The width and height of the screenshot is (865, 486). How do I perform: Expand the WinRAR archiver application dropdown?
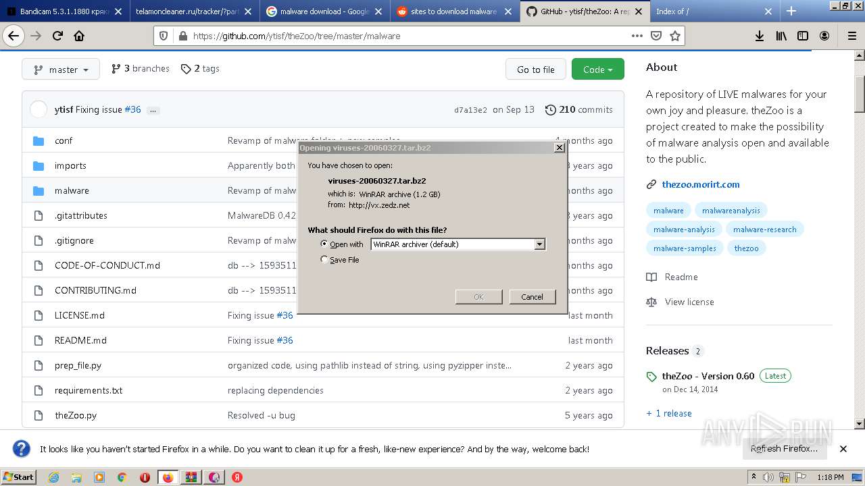539,244
